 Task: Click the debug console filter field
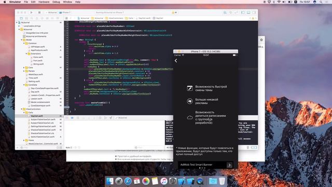click(148, 148)
